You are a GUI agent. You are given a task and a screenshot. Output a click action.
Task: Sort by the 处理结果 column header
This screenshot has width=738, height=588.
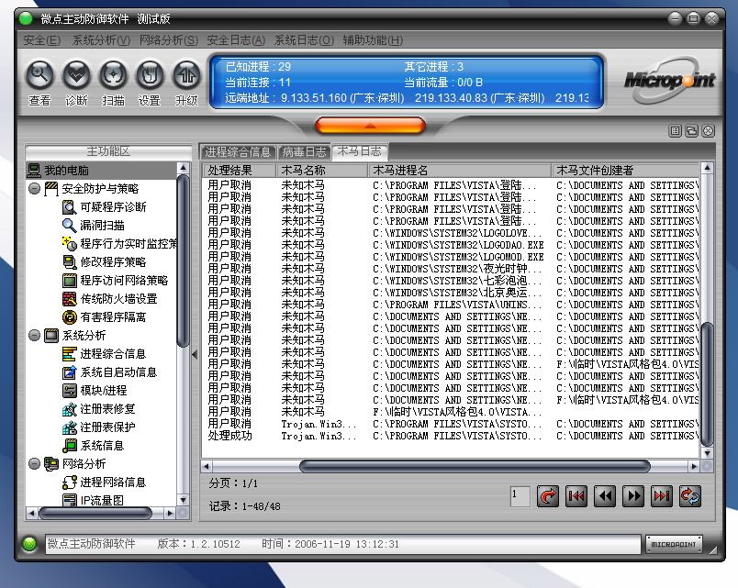click(239, 171)
